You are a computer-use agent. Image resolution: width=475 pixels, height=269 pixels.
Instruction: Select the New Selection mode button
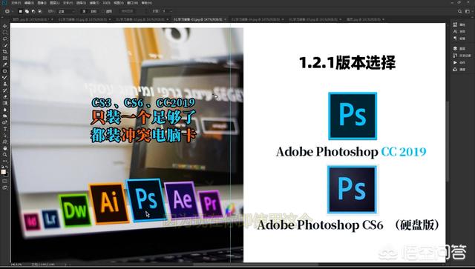(x=20, y=12)
